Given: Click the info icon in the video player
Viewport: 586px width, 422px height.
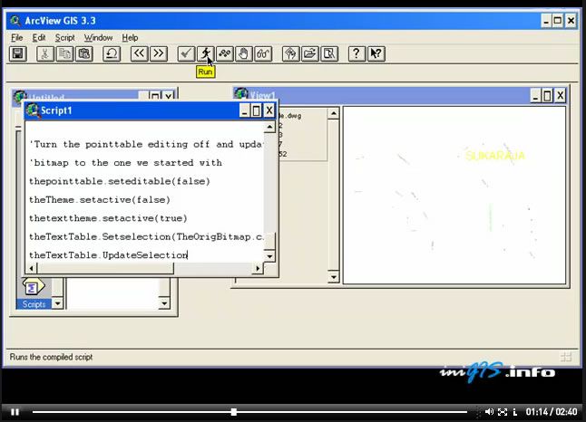Looking at the screenshot, I should (x=515, y=412).
